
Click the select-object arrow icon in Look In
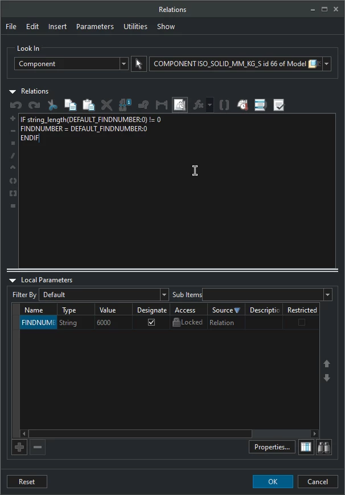click(x=139, y=64)
